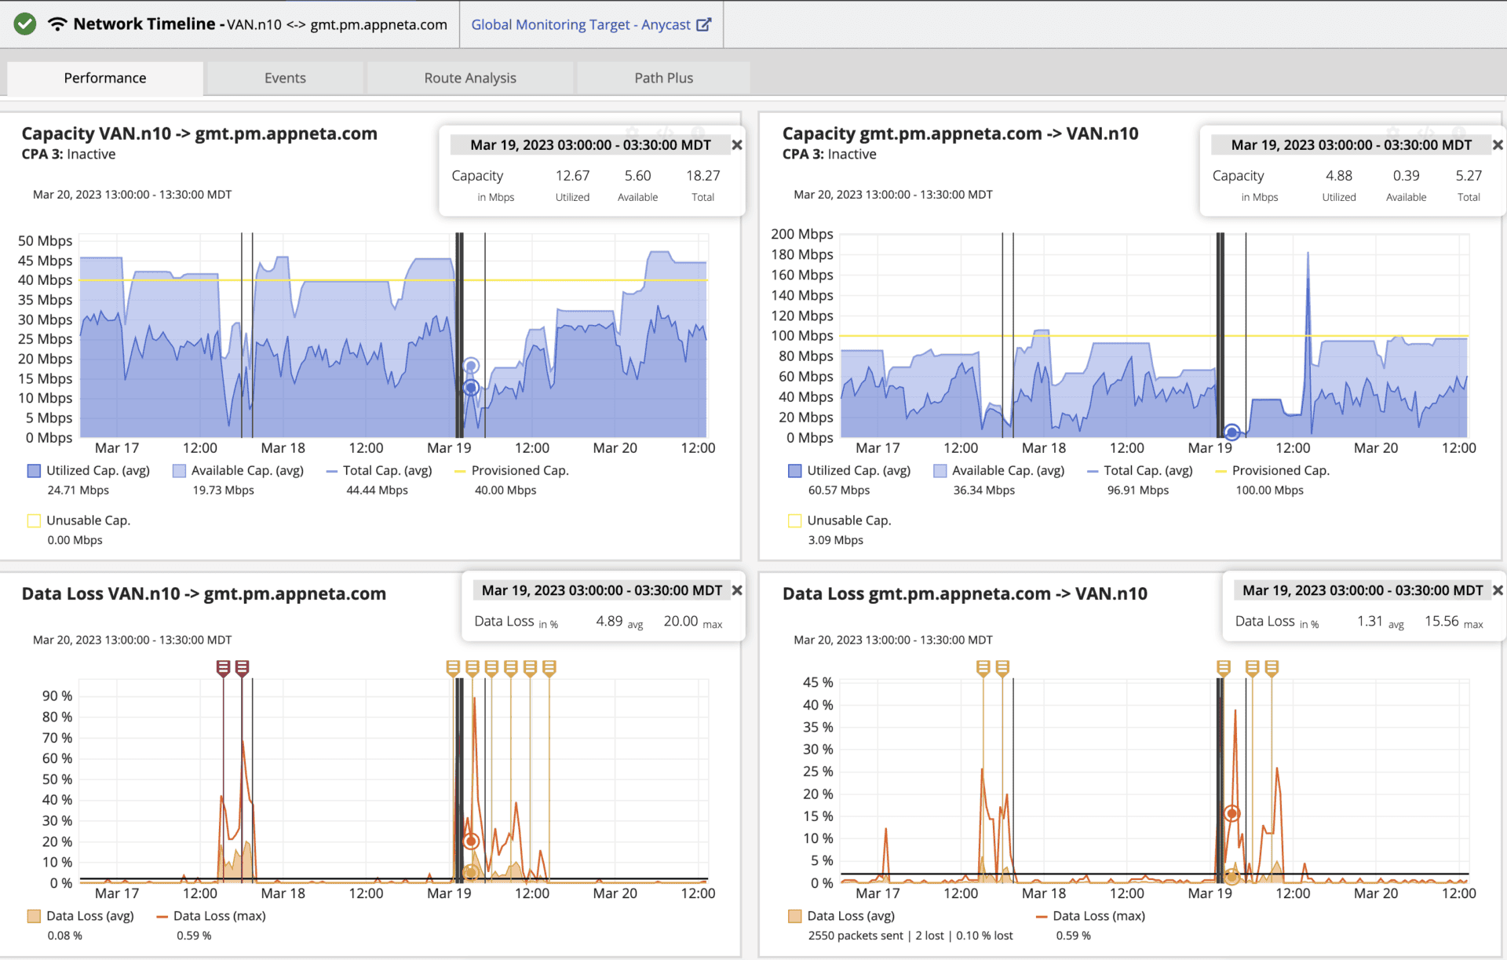Close the outbound Data Loss tooltip
The width and height of the screenshot is (1507, 960).
[736, 590]
